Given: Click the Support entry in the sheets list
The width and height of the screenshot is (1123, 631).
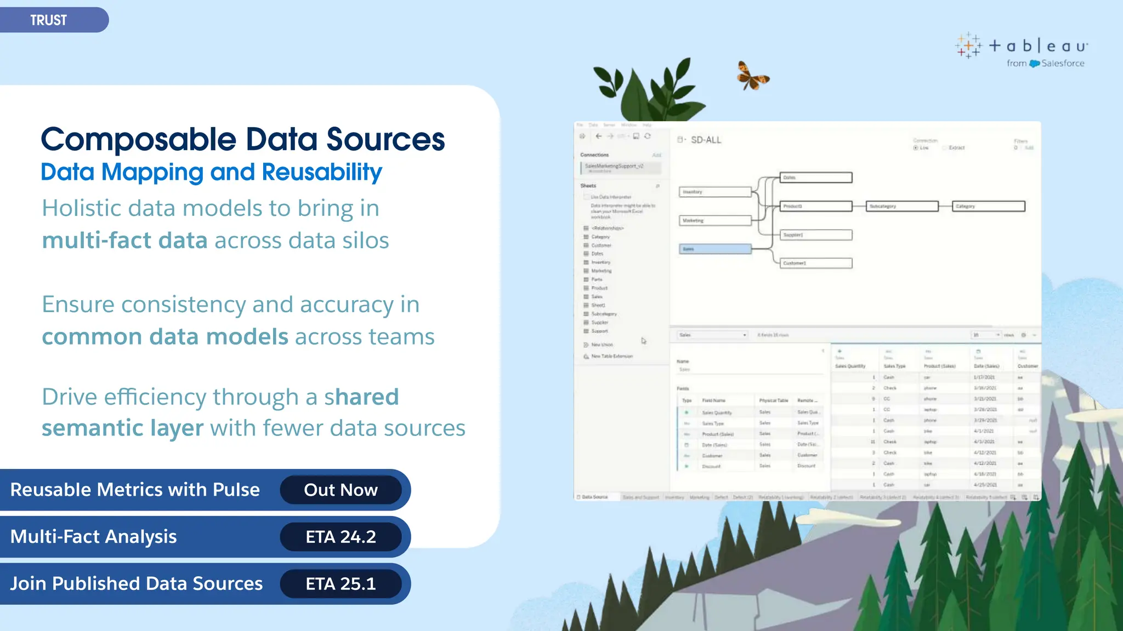Looking at the screenshot, I should 599,331.
